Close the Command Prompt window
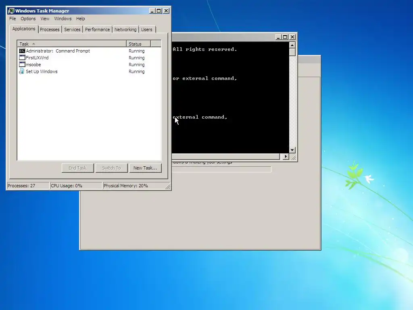The image size is (413, 310). (x=292, y=37)
